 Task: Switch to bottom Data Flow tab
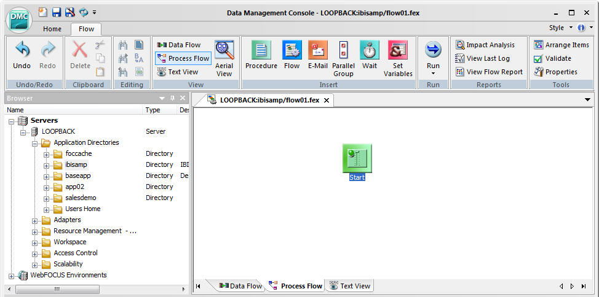240,286
